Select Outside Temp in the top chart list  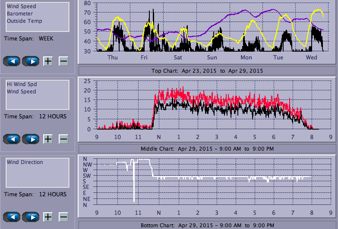[24, 21]
